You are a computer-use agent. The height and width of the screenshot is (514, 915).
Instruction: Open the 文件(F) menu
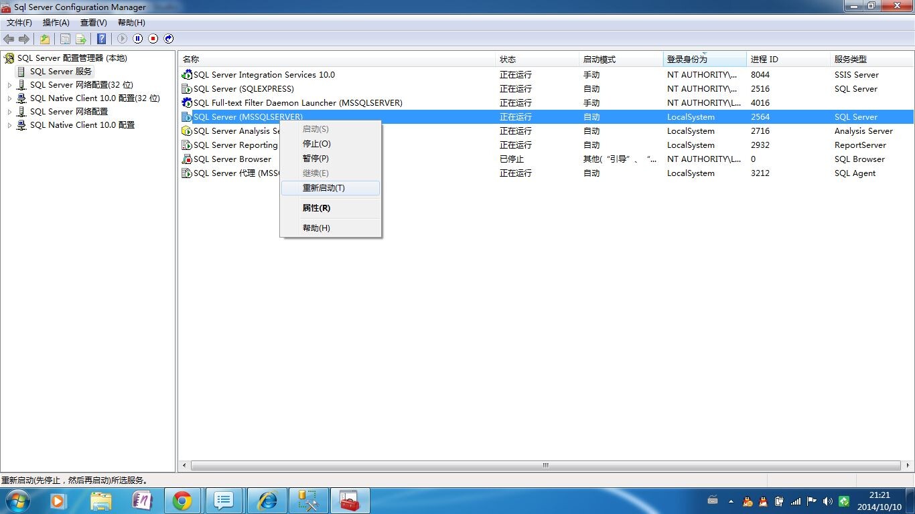point(19,23)
